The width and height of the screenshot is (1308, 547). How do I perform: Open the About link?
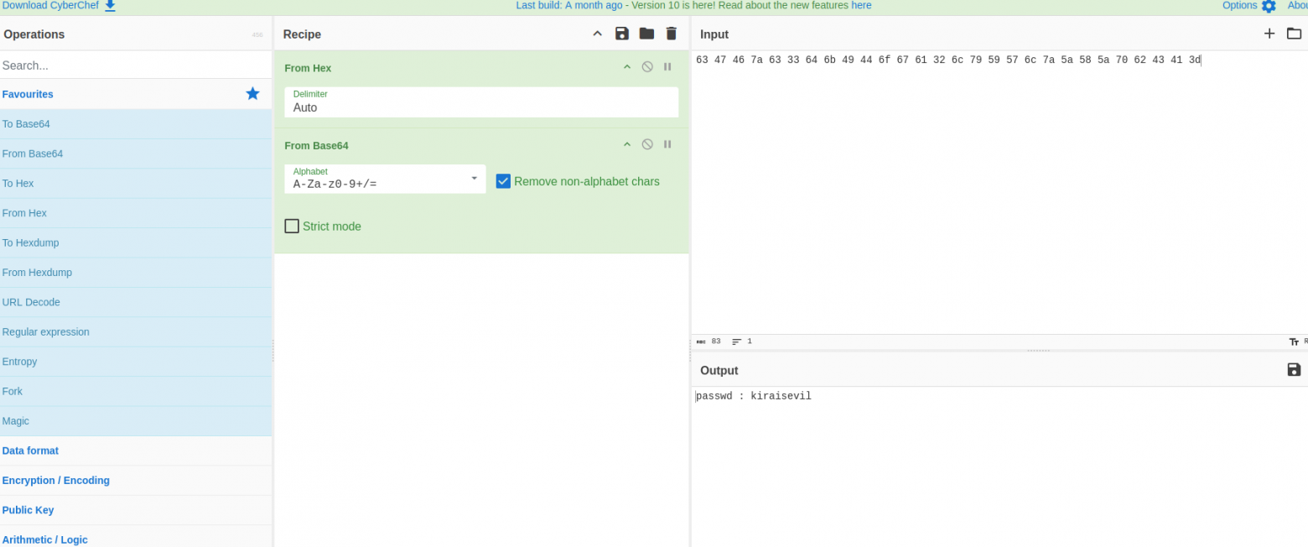pyautogui.click(x=1298, y=5)
